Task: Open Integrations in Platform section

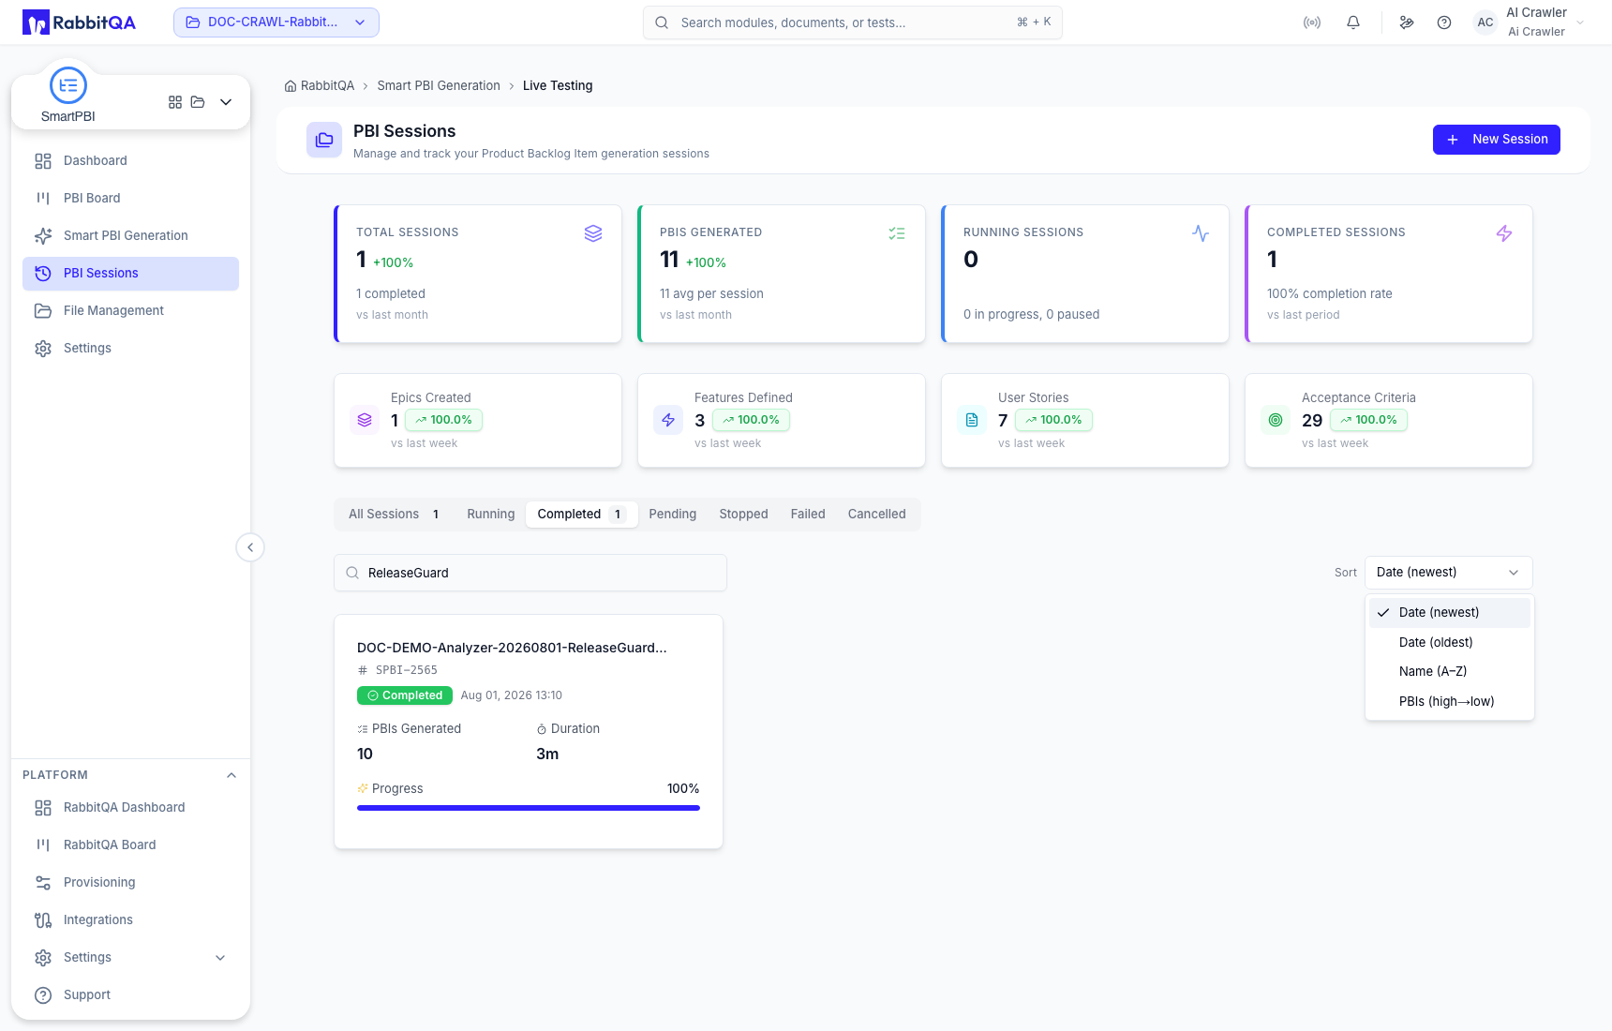Action: tap(131, 920)
